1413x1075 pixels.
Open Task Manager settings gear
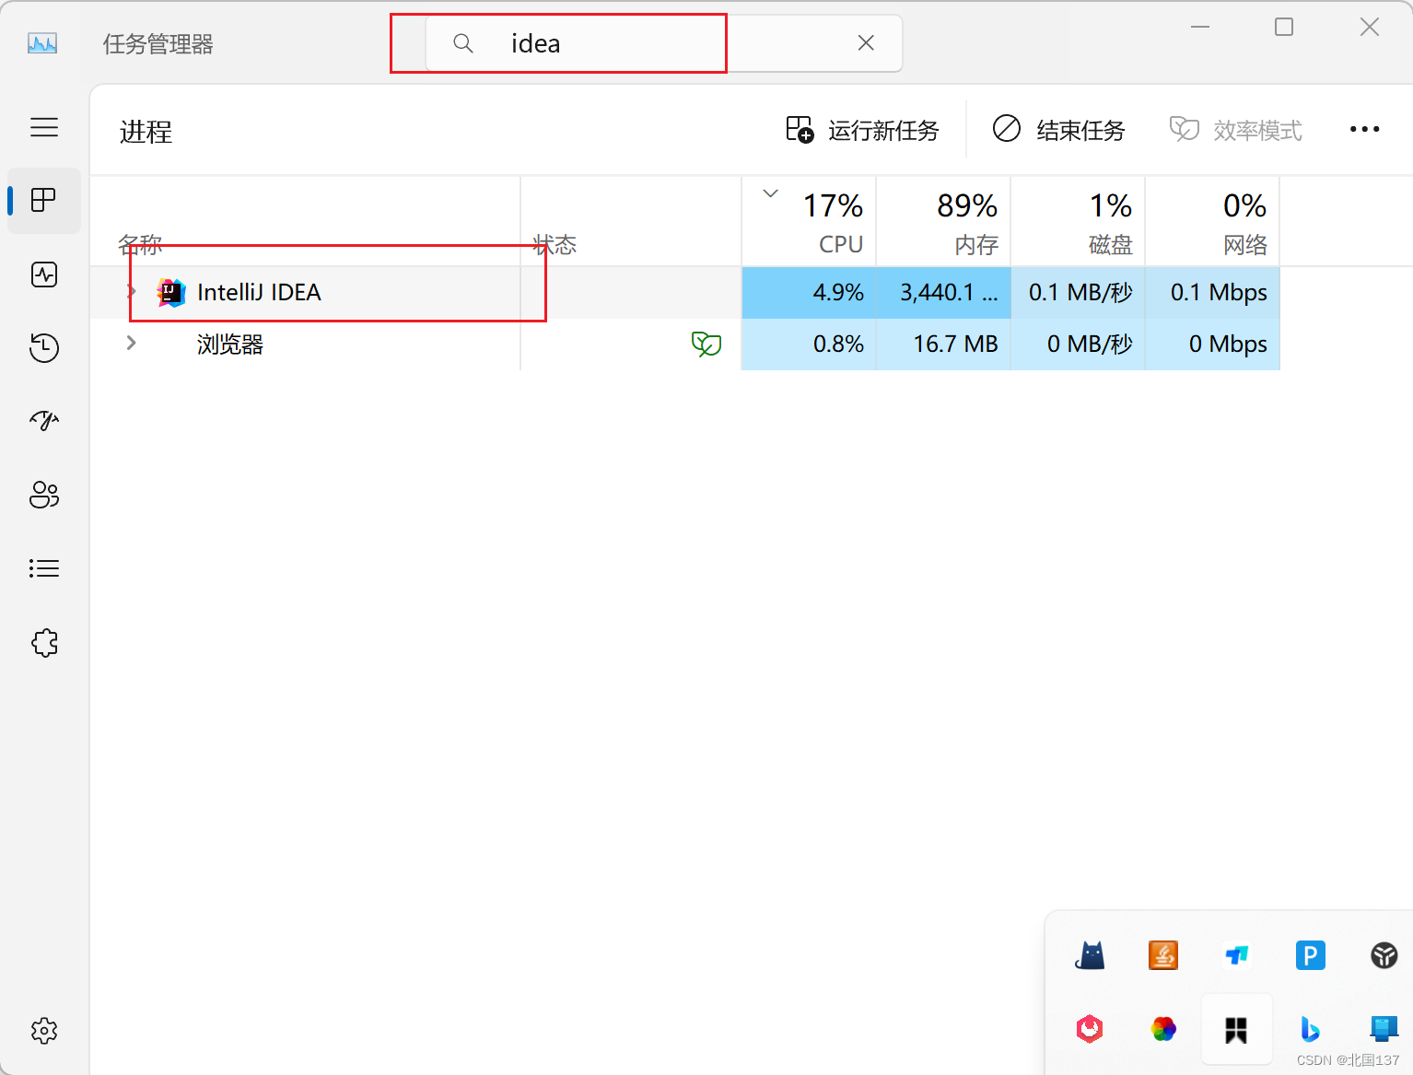[44, 1031]
